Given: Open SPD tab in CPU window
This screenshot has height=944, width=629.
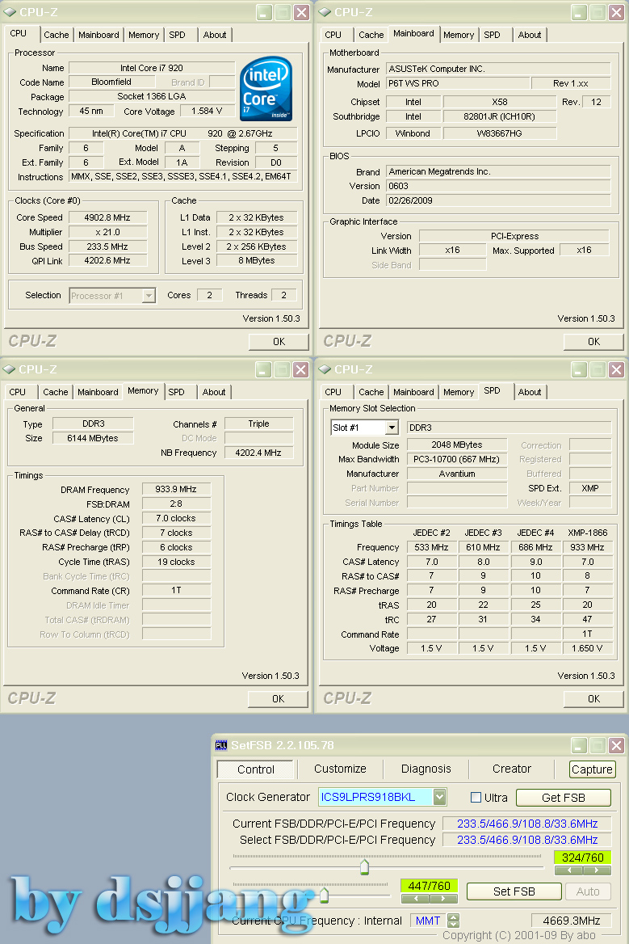Looking at the screenshot, I should (x=178, y=35).
